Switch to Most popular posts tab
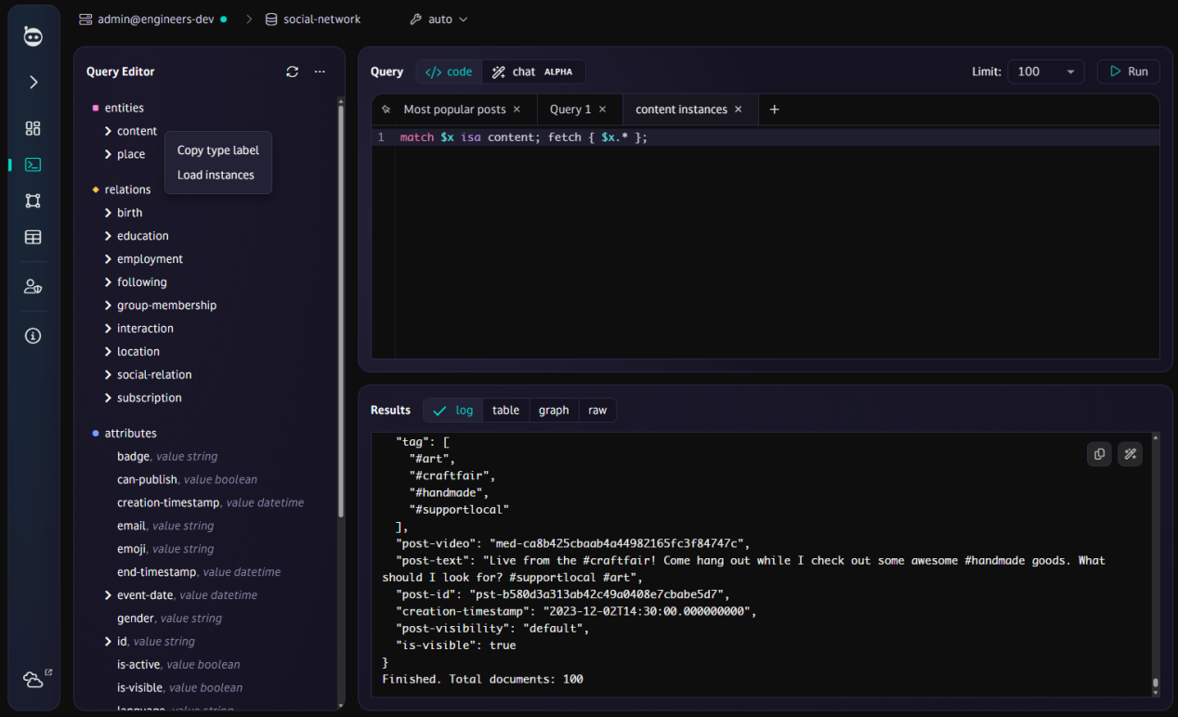This screenshot has height=717, width=1178. [454, 110]
